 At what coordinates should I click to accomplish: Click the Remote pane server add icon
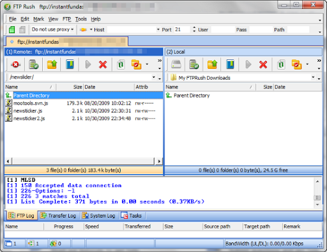(x=34, y=64)
